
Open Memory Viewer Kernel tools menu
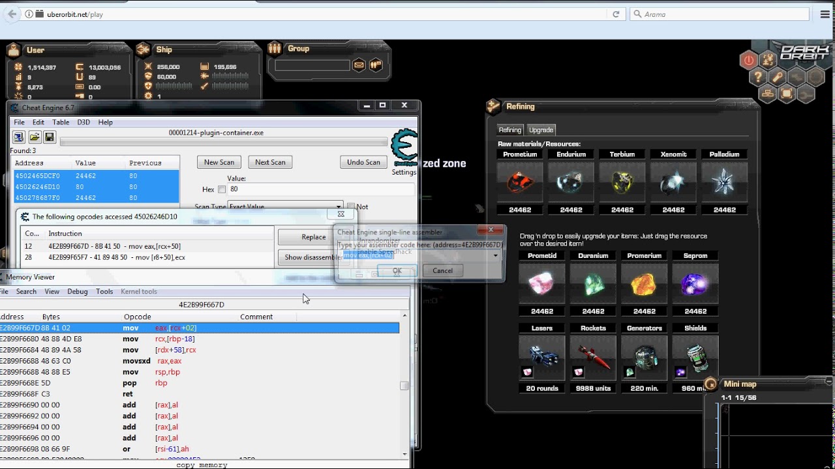pos(139,291)
